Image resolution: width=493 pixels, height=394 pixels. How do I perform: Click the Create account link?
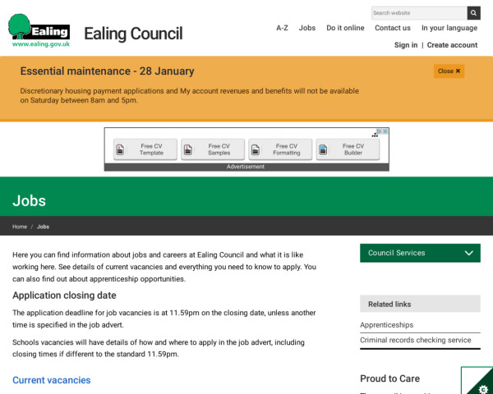[x=452, y=45]
